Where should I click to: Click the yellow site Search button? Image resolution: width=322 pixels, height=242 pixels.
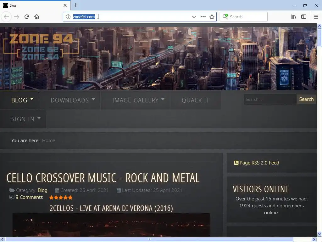pyautogui.click(x=306, y=99)
